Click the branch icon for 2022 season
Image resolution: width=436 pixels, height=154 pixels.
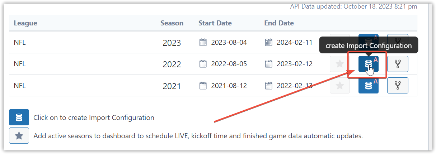(398, 64)
